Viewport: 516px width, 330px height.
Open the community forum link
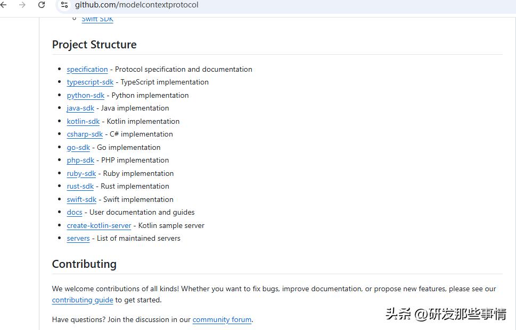click(x=222, y=320)
